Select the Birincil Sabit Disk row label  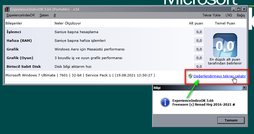tap(24, 67)
